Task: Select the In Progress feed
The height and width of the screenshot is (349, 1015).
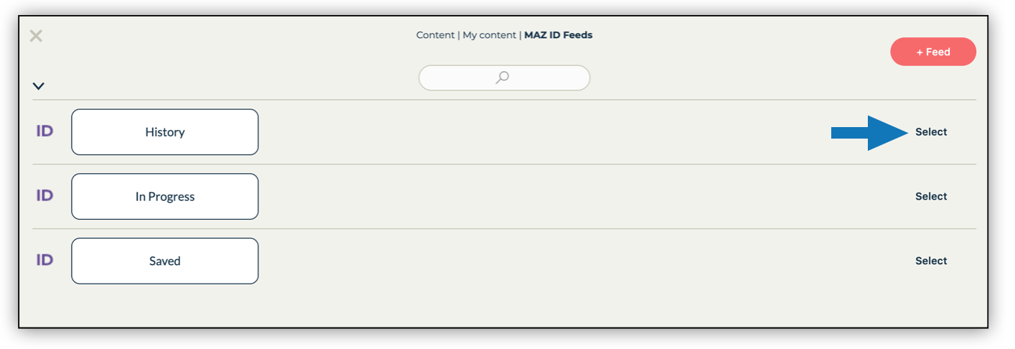Action: 931,196
